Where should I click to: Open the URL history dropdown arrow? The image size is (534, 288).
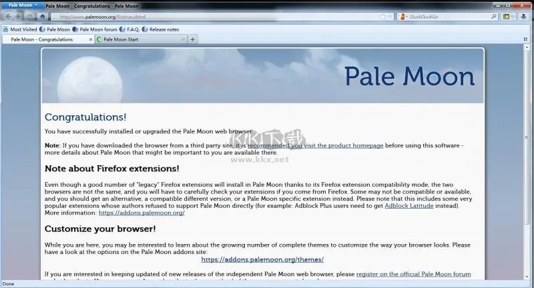390,17
